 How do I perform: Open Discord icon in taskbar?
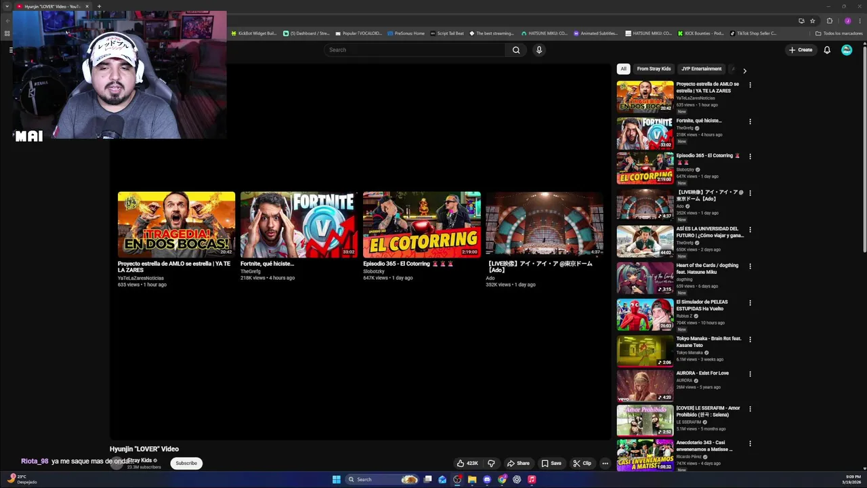[487, 479]
